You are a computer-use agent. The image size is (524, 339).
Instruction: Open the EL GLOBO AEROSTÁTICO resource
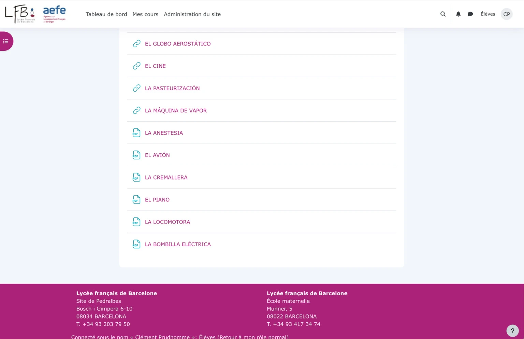click(177, 44)
